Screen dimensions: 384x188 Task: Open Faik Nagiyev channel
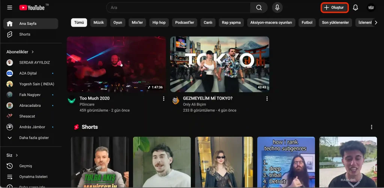(31, 95)
